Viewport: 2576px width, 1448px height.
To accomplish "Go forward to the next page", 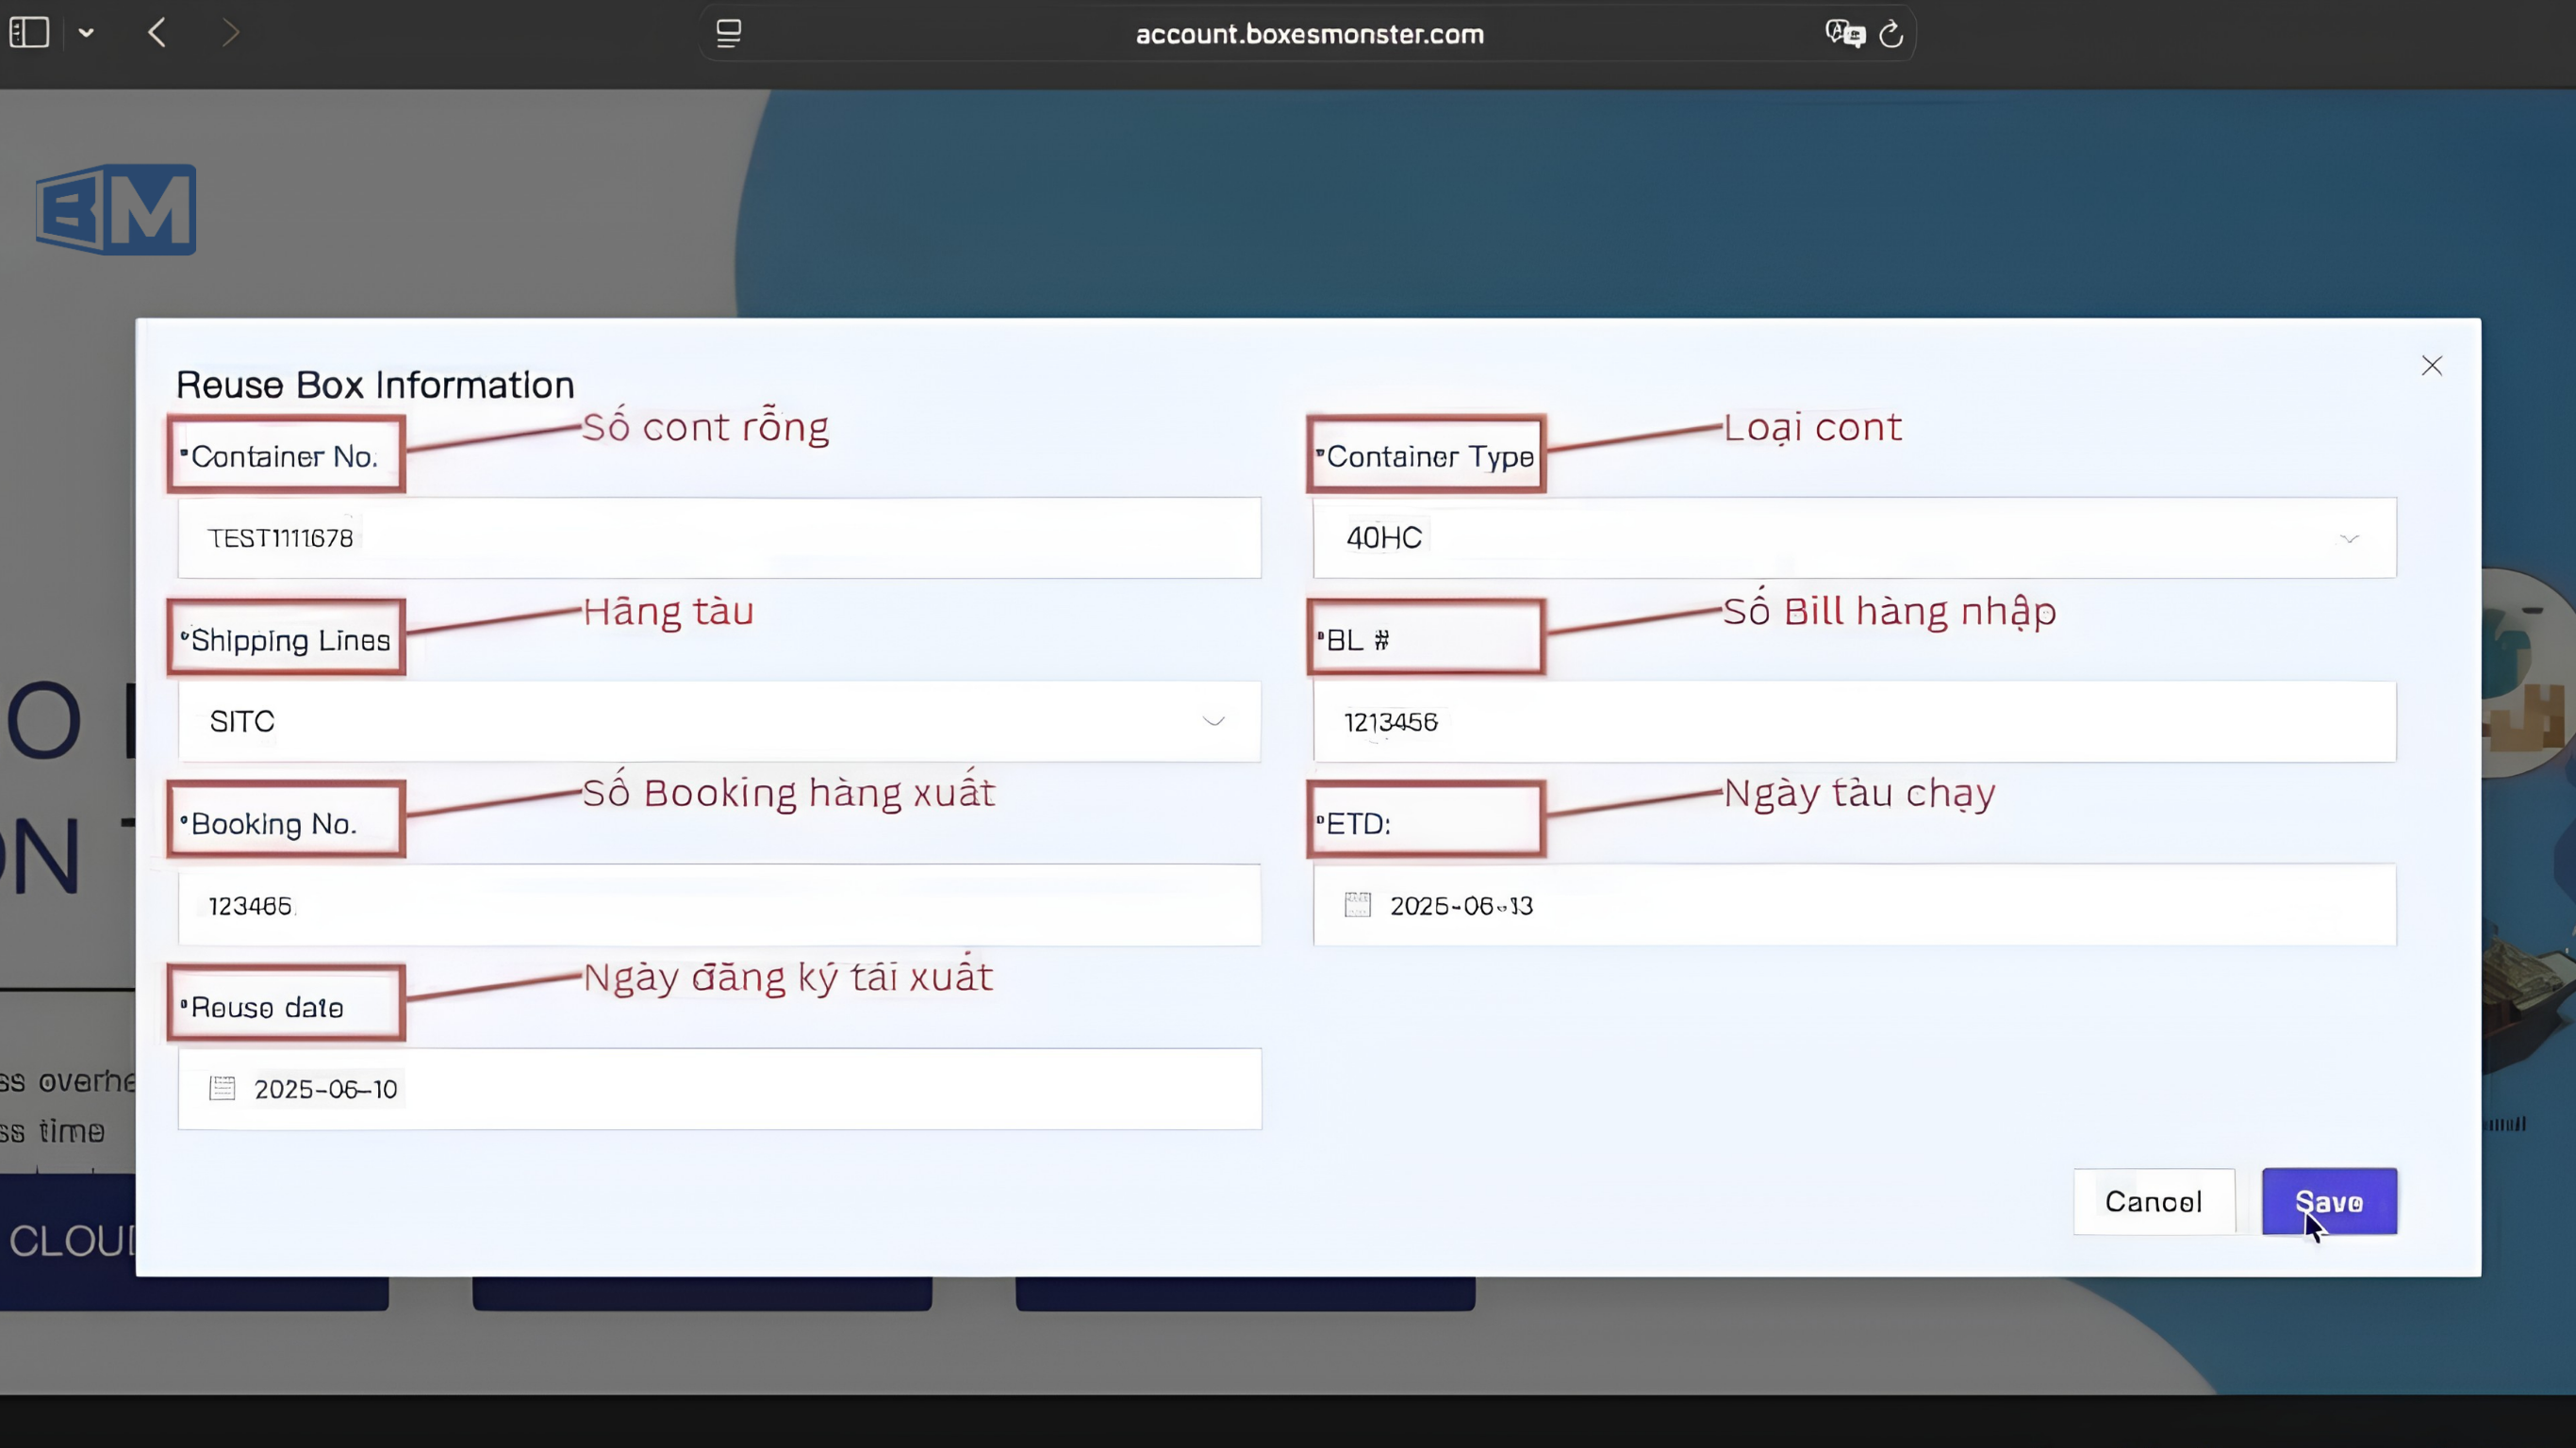I will [x=230, y=33].
